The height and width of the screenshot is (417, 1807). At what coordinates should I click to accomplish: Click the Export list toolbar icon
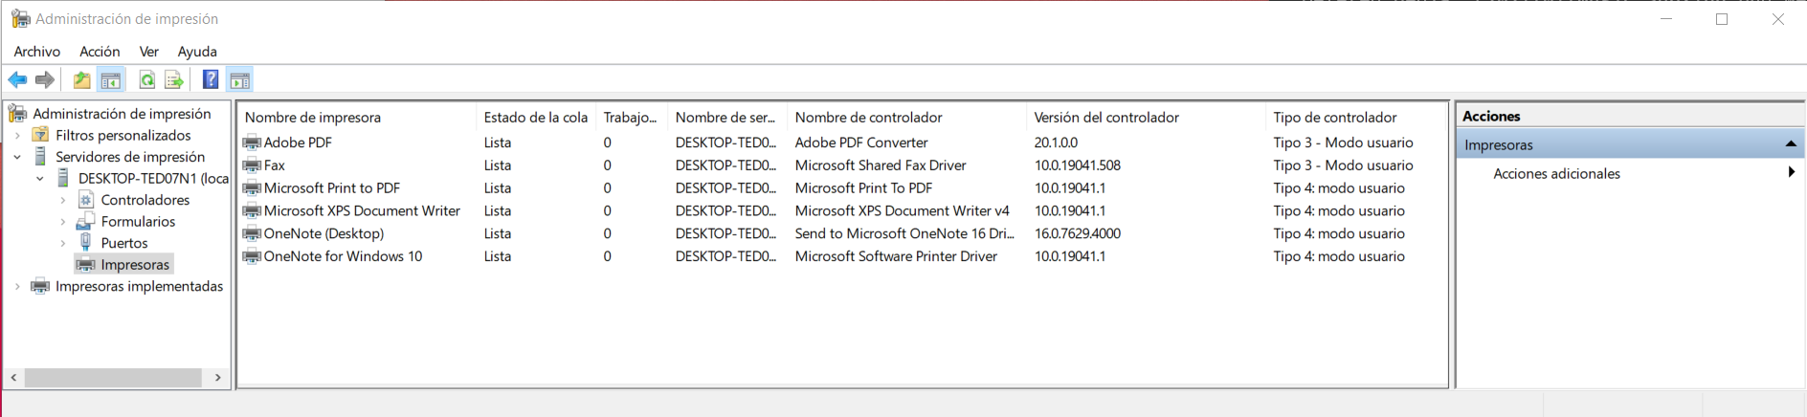[174, 80]
